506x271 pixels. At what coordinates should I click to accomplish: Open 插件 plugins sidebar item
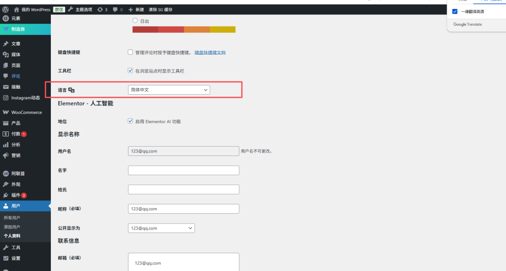pyautogui.click(x=25, y=195)
